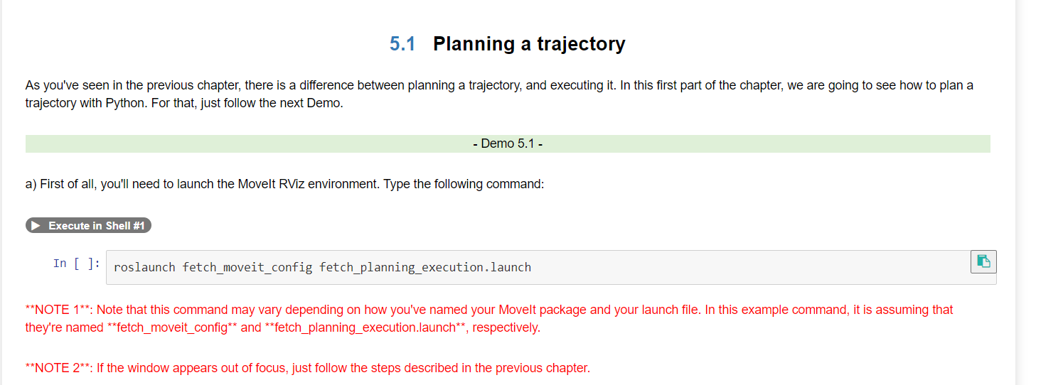Click the word Python in intro paragraph
This screenshot has height=385, width=1063.
[125, 103]
